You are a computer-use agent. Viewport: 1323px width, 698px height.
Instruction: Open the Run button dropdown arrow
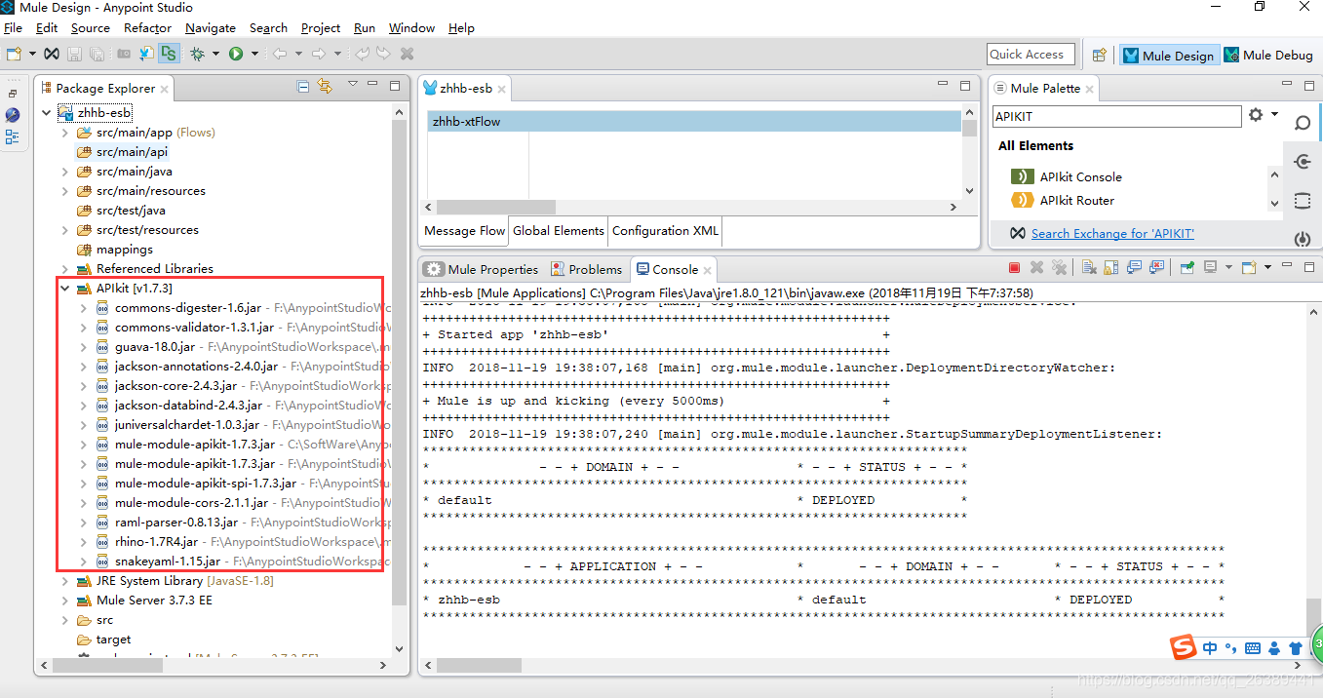[254, 54]
